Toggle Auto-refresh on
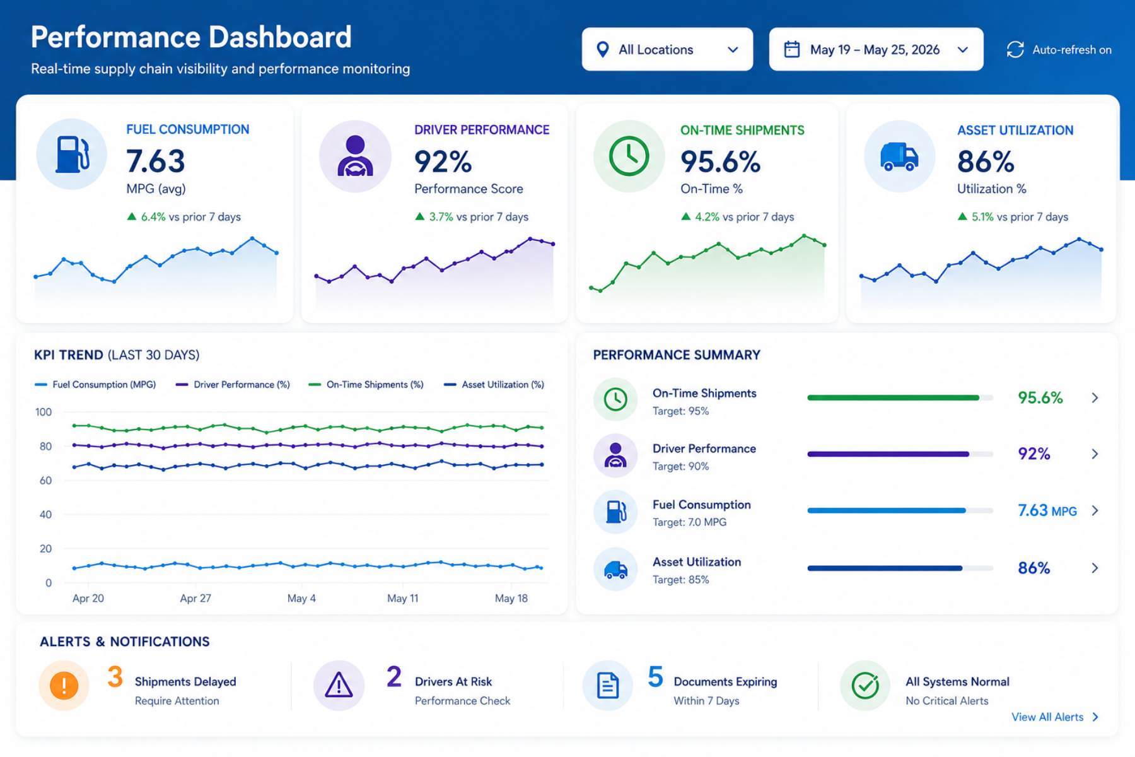Screen dimensions: 1135x757 coord(1059,50)
